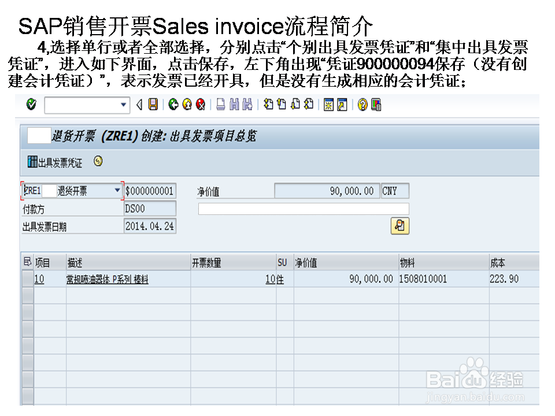Click the round yellow icon beside 出具发票凭证

98,161
